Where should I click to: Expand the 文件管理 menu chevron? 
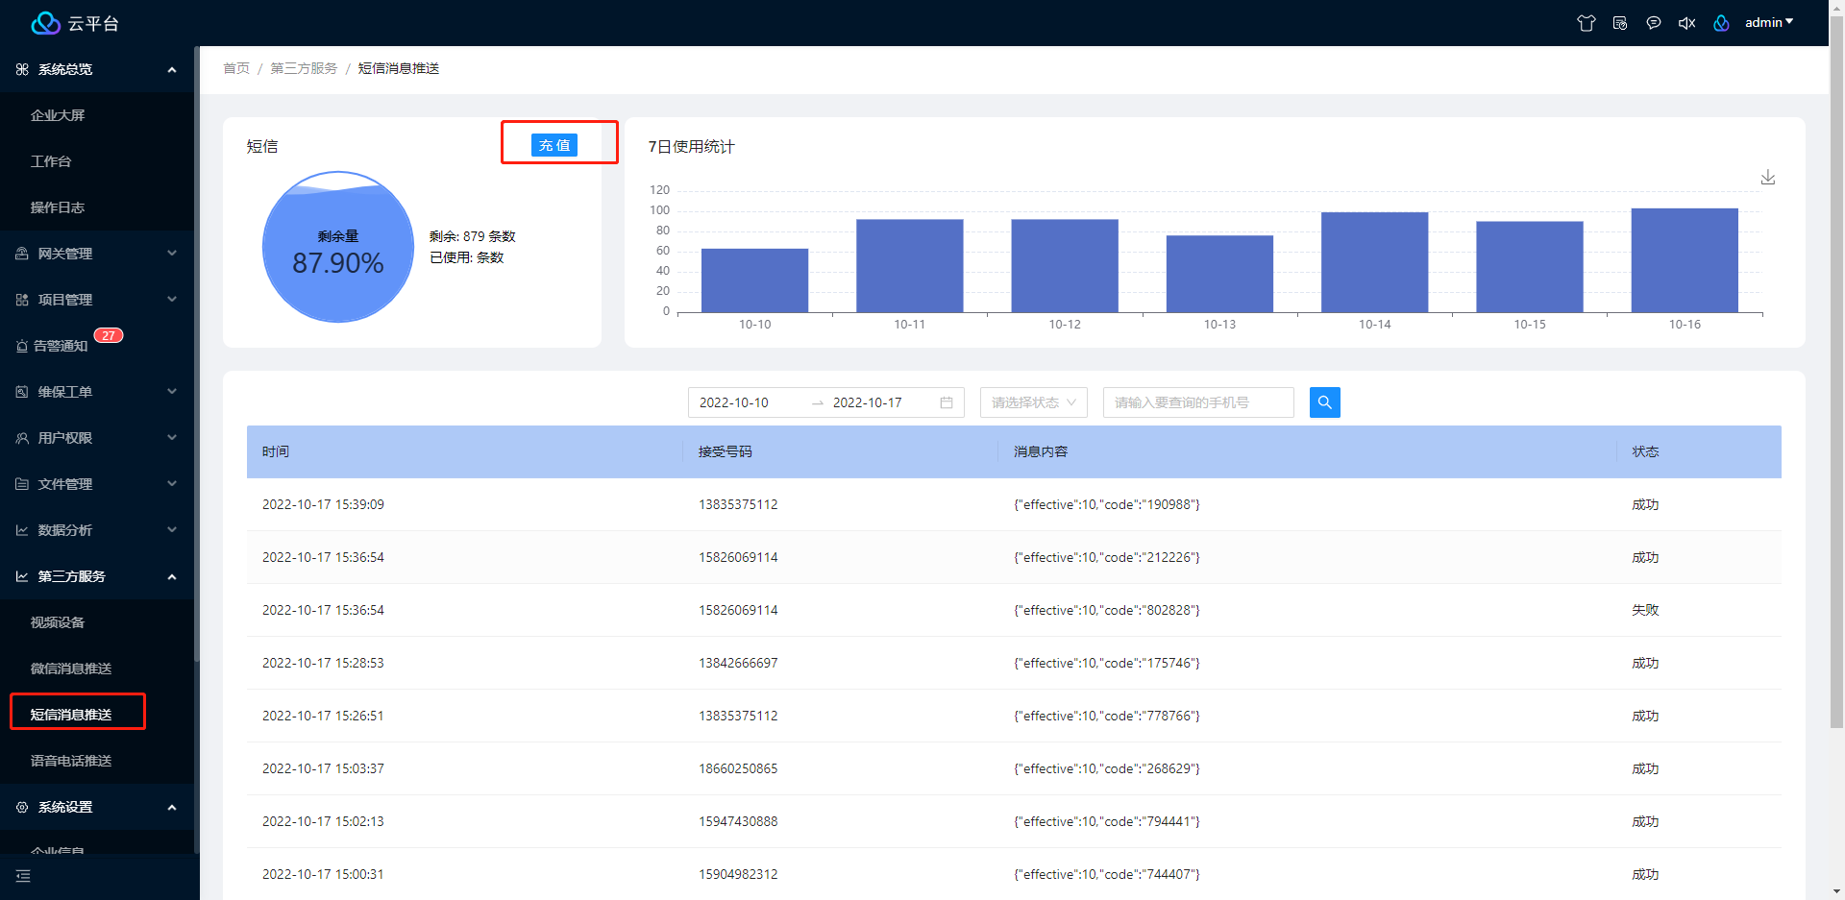tap(172, 484)
